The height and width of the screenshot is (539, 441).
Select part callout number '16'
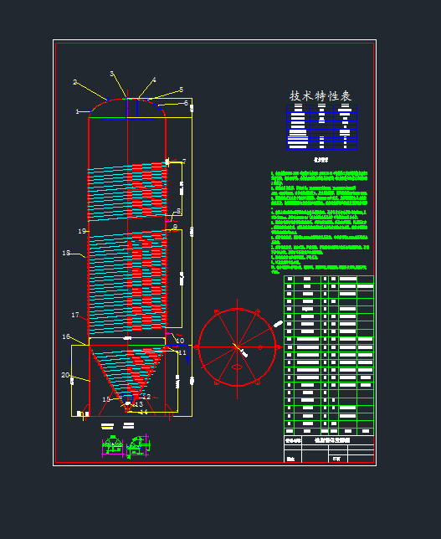pyautogui.click(x=66, y=336)
